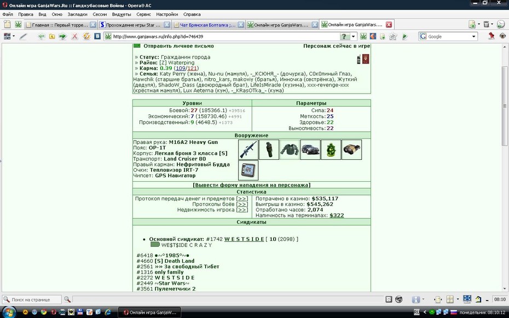Click the underlined W E S T S I D E syndicate link
509x318 pixels.
point(244,239)
